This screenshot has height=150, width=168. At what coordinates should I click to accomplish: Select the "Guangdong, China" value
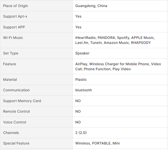click(91, 6)
